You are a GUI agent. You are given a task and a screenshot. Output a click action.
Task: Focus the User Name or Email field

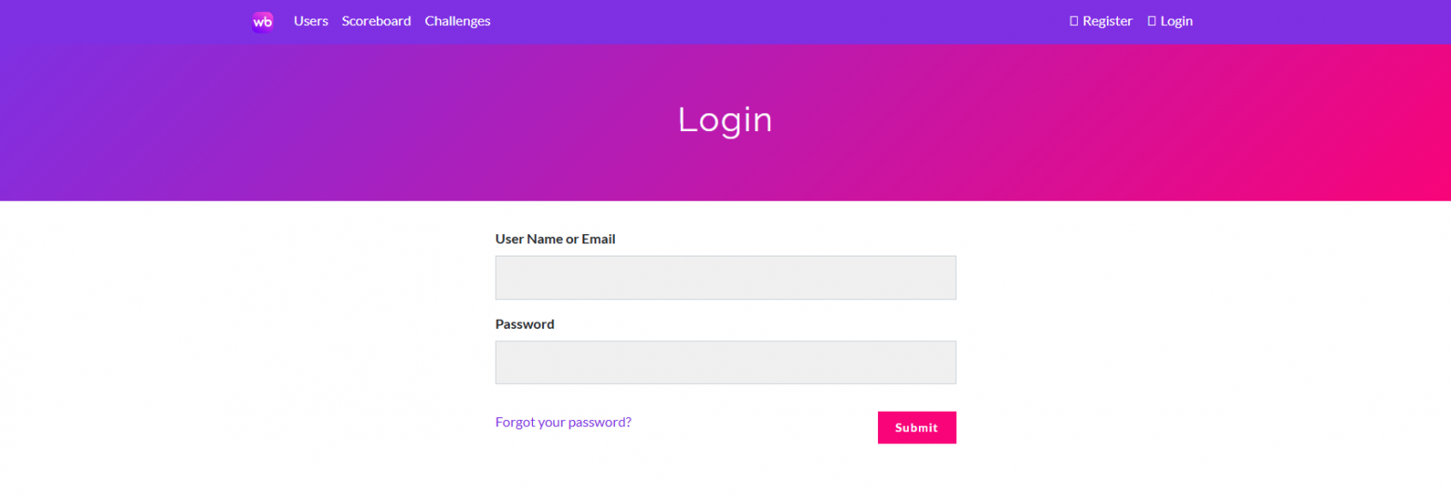[x=725, y=278]
